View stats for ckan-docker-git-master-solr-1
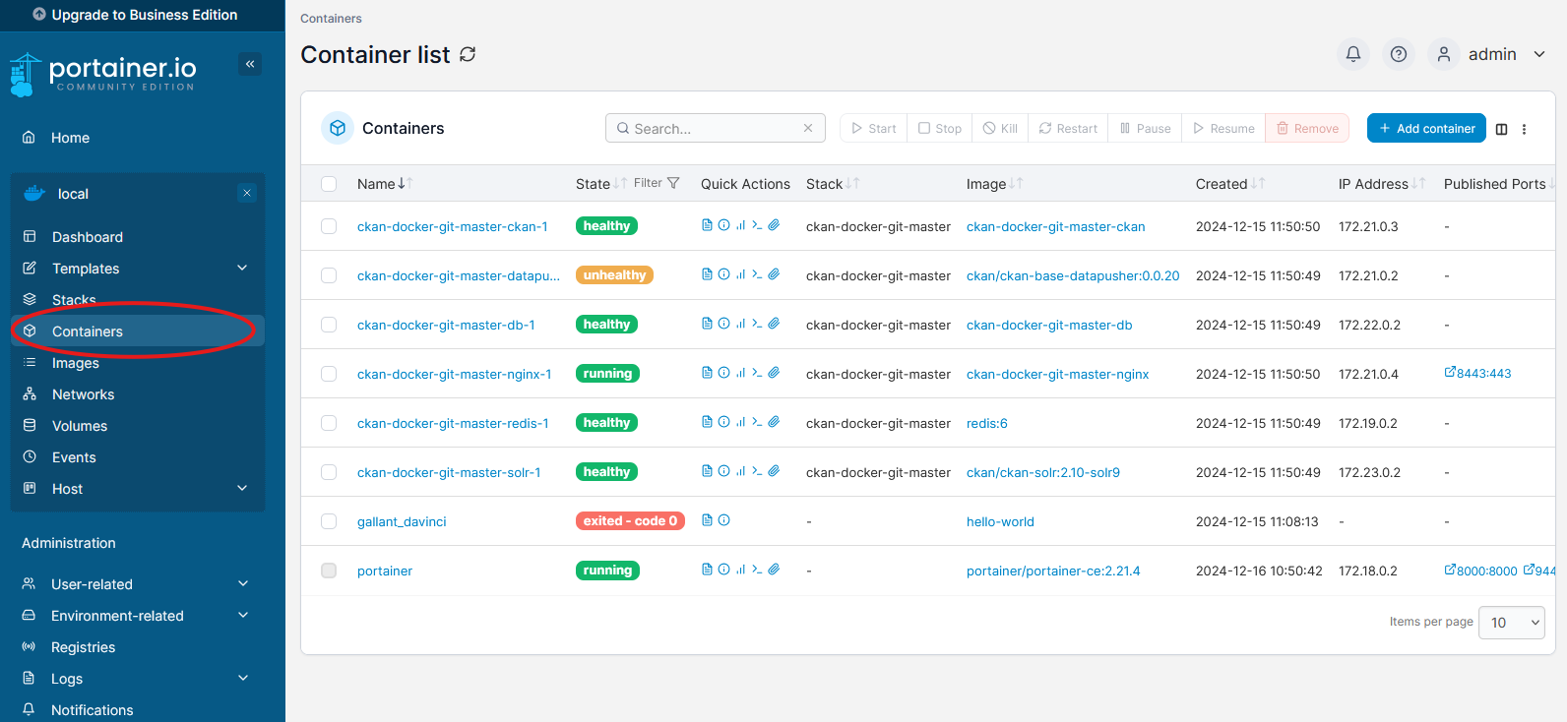This screenshot has height=722, width=1567. 740,471
